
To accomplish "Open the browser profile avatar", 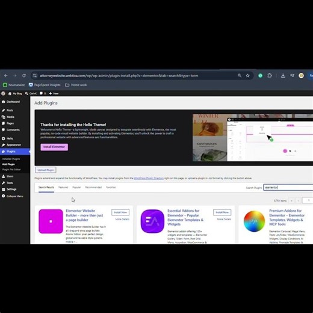I will click(301, 76).
